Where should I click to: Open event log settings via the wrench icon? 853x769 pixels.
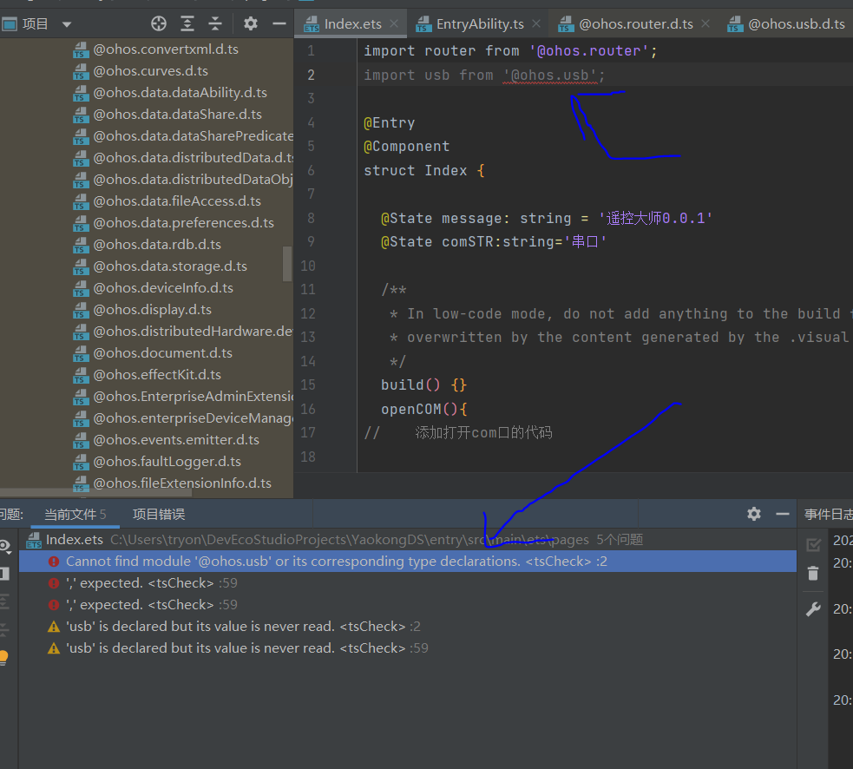coord(813,608)
